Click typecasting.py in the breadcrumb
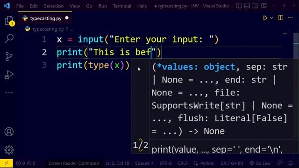299x168 pixels. point(48,29)
